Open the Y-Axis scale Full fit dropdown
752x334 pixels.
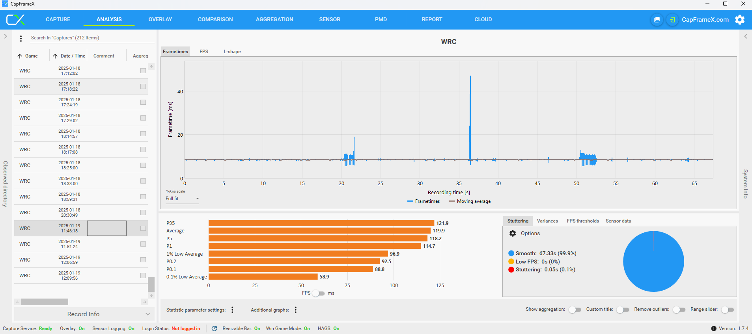pyautogui.click(x=182, y=199)
